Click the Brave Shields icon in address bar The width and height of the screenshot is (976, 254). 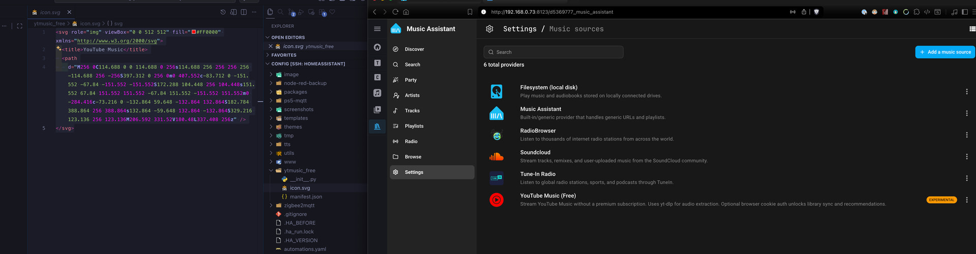[816, 12]
